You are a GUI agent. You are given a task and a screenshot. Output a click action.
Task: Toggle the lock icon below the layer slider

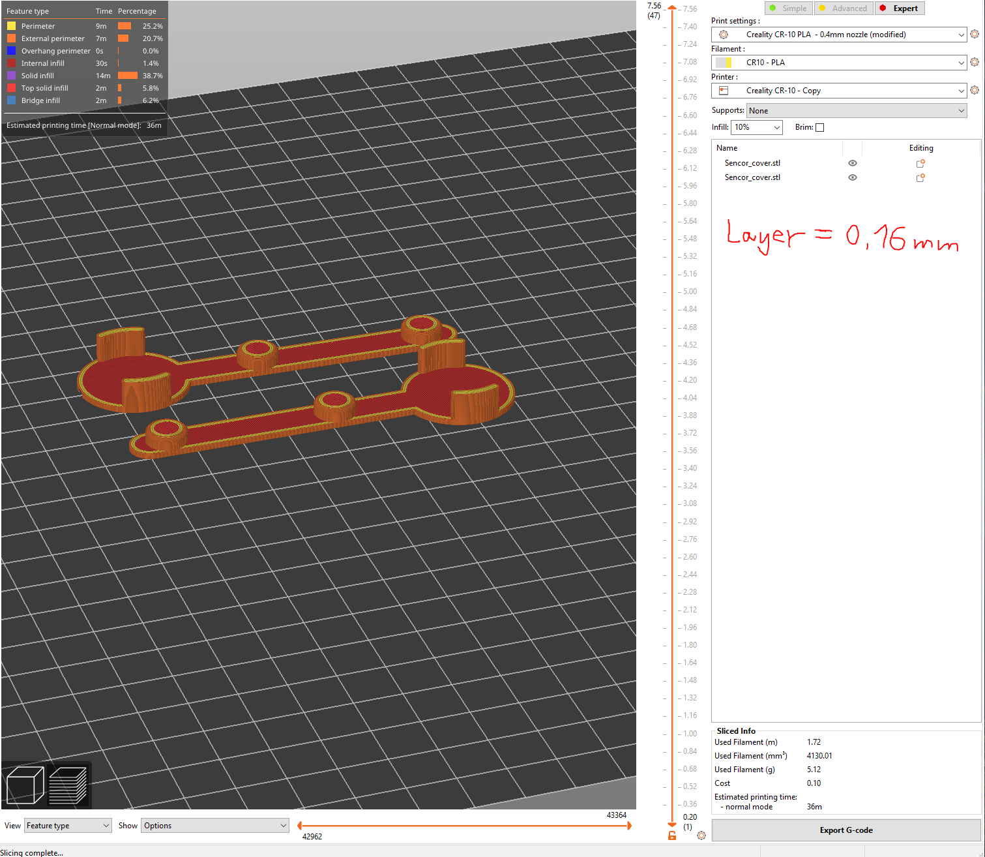(x=672, y=835)
